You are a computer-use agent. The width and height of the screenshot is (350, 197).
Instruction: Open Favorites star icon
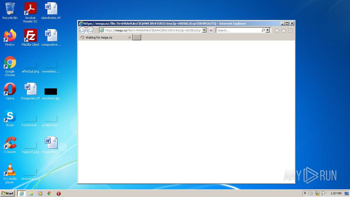284,31
